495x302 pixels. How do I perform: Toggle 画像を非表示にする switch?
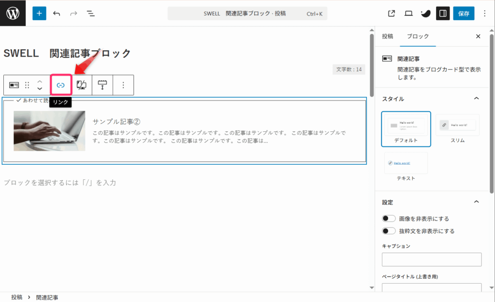[389, 218]
